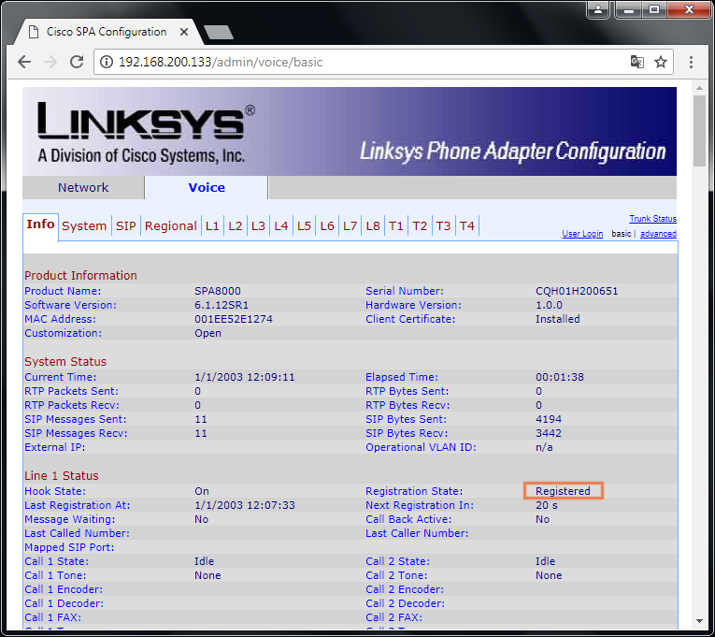Click the MAC Address value 001EE52E1274
Viewport: 715px width, 637px height.
click(234, 319)
